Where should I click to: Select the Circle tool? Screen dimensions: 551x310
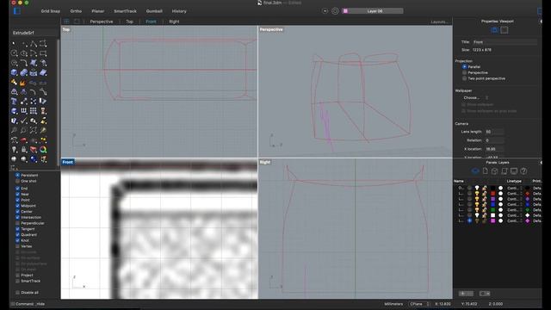[14, 53]
